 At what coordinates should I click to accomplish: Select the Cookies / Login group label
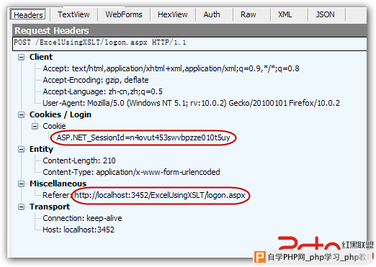click(x=61, y=114)
